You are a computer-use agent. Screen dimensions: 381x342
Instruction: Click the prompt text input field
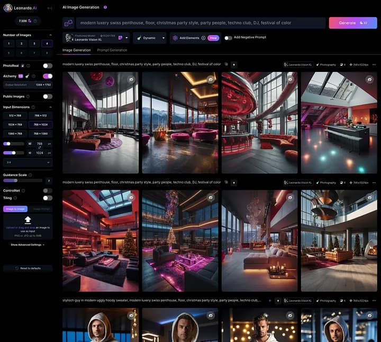pyautogui.click(x=200, y=23)
